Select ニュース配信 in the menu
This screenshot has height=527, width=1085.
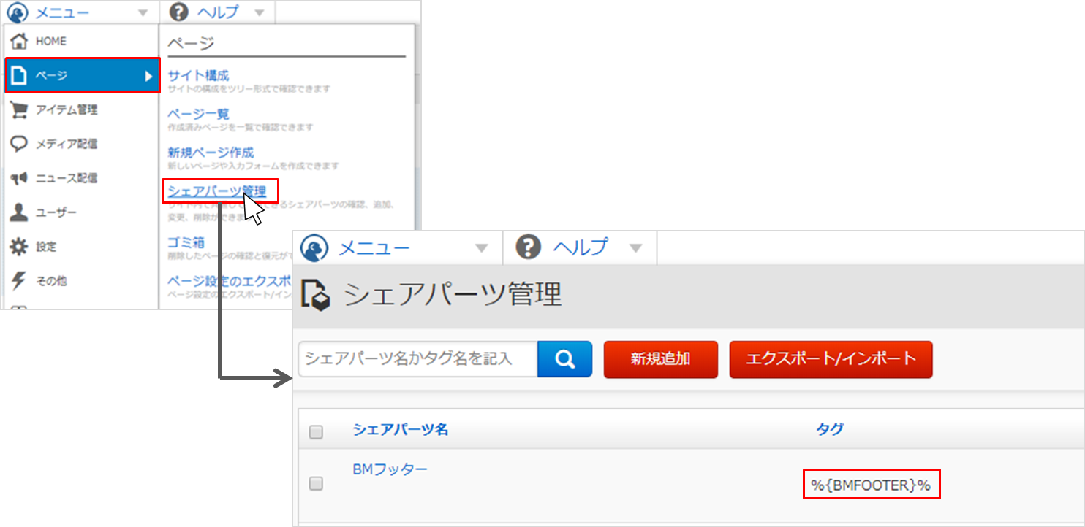coord(82,178)
